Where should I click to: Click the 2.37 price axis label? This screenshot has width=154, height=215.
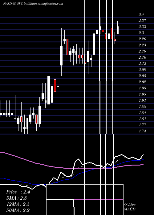pos(142,21)
